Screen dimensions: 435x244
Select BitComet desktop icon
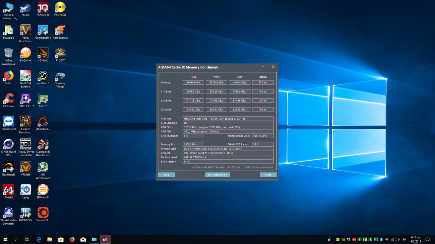click(x=25, y=55)
